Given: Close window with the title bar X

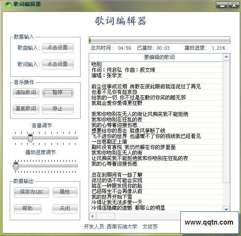Looking at the screenshot, I should pyautogui.click(x=234, y=6).
